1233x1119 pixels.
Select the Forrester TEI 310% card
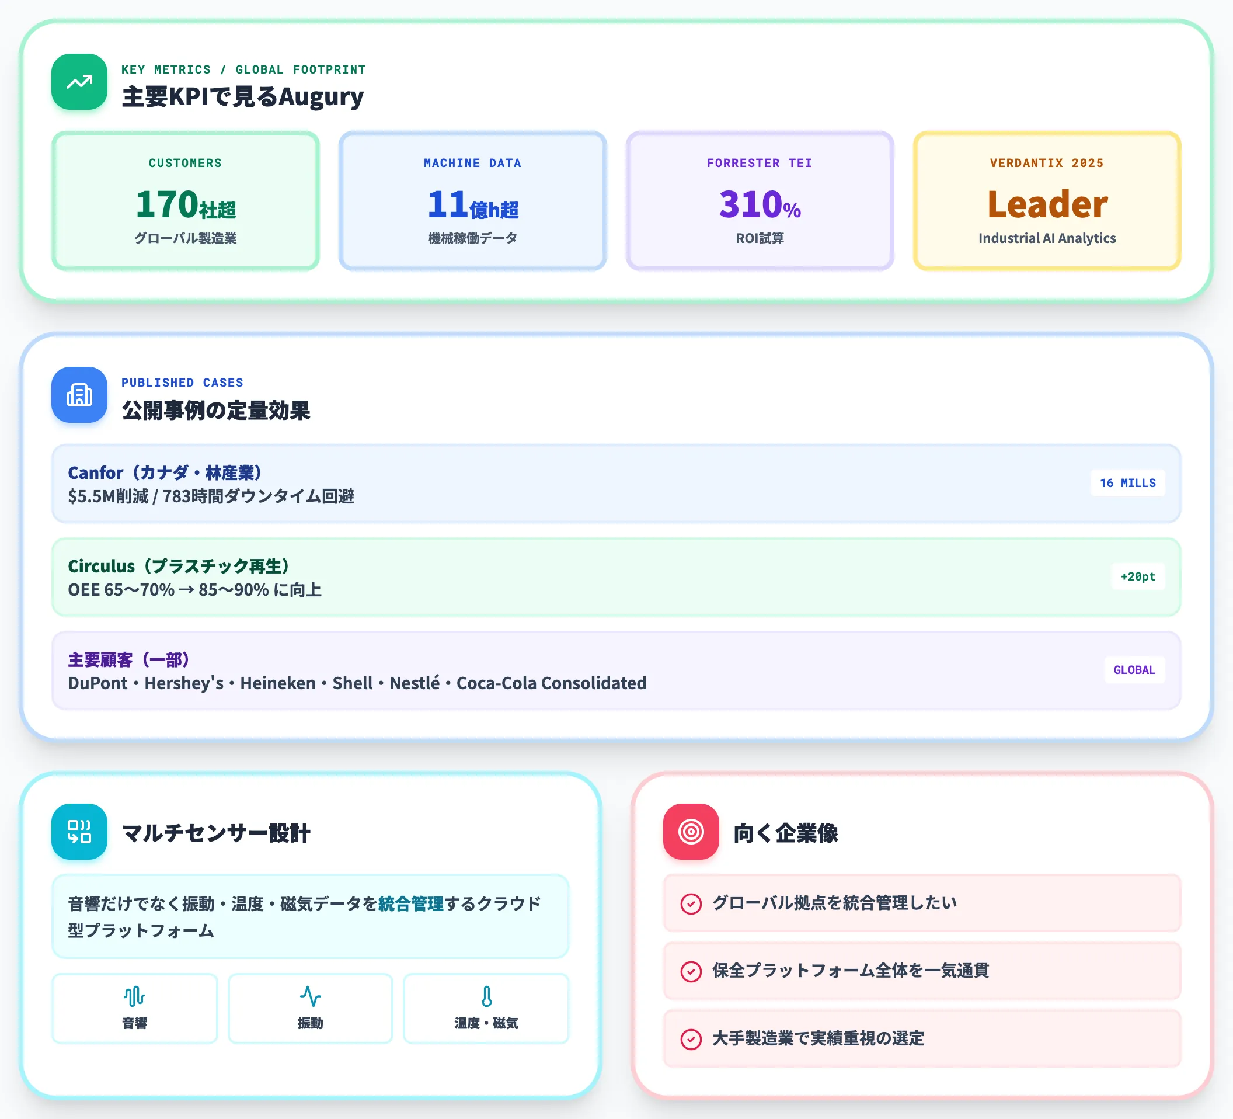(x=760, y=201)
